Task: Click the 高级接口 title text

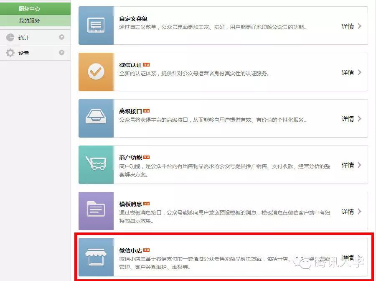Action: 131,111
